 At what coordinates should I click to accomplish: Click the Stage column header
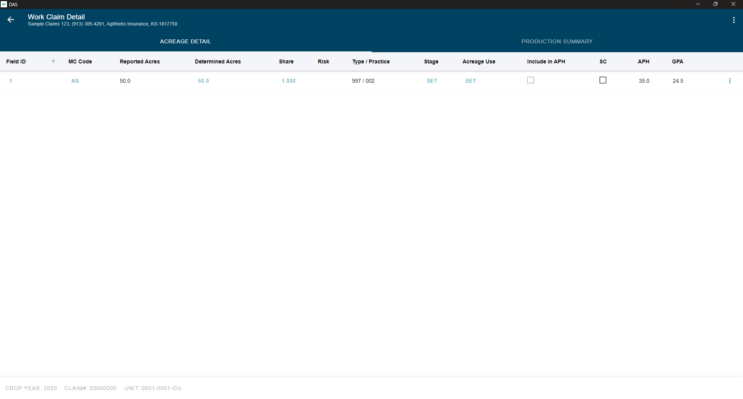coord(431,61)
